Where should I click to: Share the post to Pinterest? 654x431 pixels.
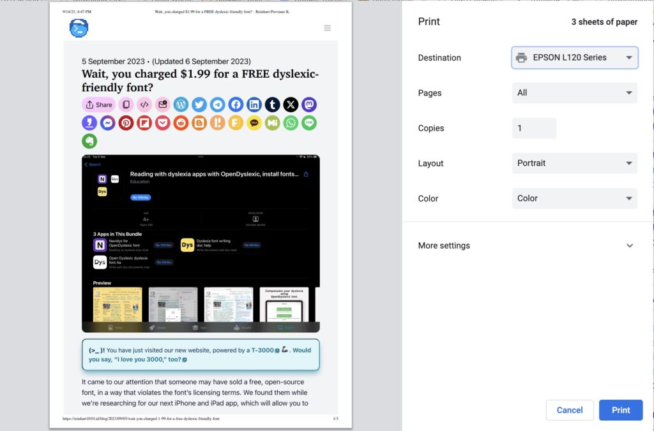(126, 123)
